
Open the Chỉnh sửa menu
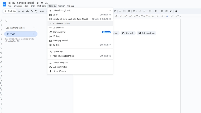pyautogui.click(x=18, y=6)
